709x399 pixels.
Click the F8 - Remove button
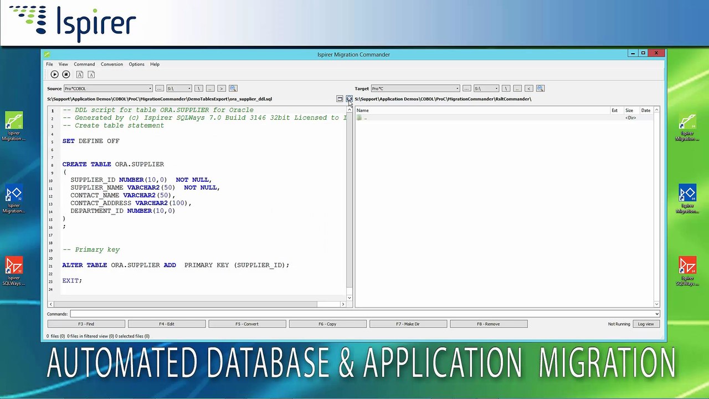(489, 324)
